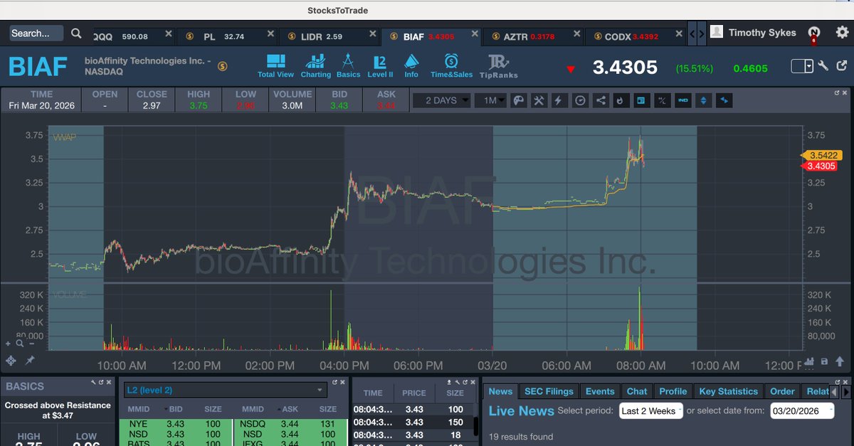
Task: Click the Key Statistics button
Action: [728, 391]
